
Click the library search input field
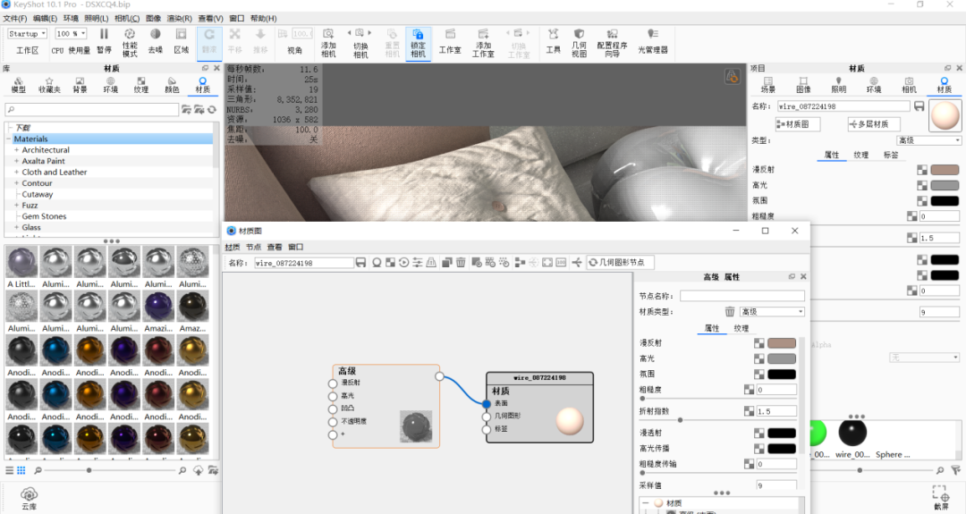pos(92,110)
